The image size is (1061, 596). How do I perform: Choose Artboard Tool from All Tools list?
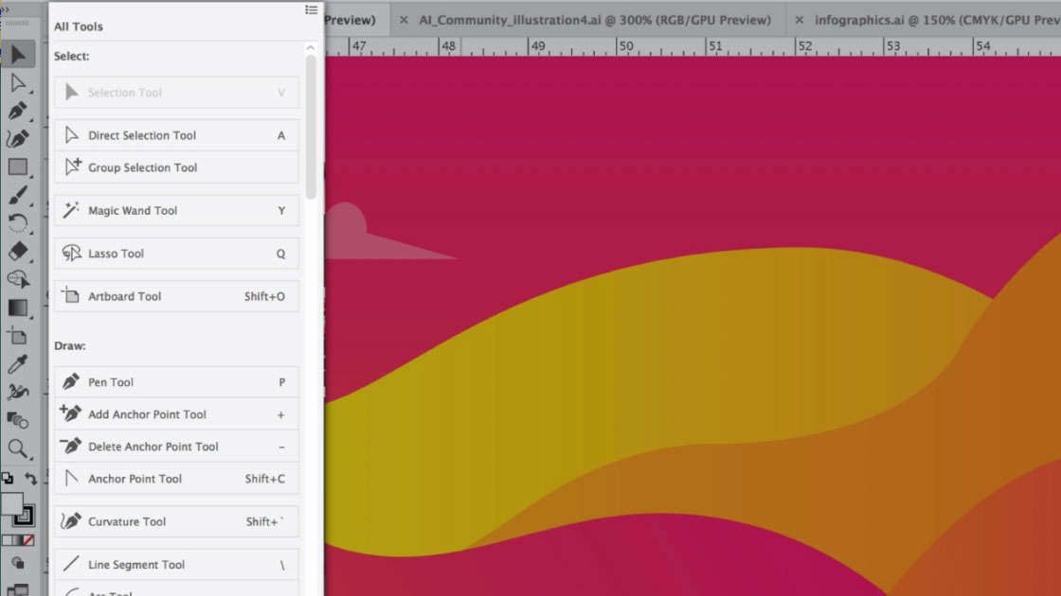click(176, 296)
